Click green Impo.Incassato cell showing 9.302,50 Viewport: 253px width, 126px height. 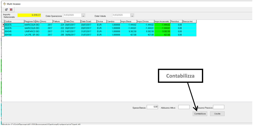(x=162, y=31)
